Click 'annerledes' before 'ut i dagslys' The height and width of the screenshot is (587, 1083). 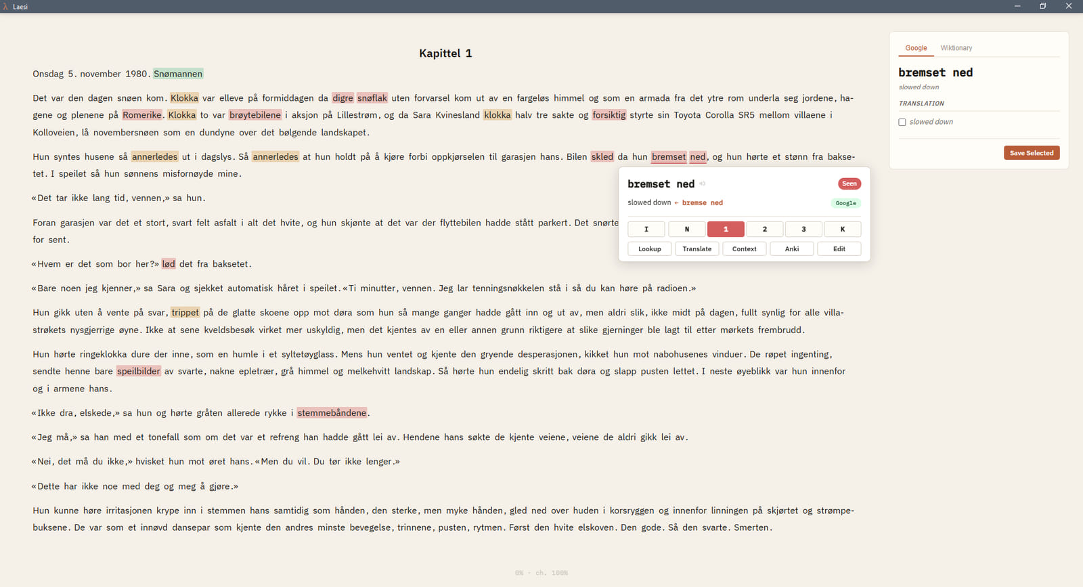pyautogui.click(x=155, y=157)
